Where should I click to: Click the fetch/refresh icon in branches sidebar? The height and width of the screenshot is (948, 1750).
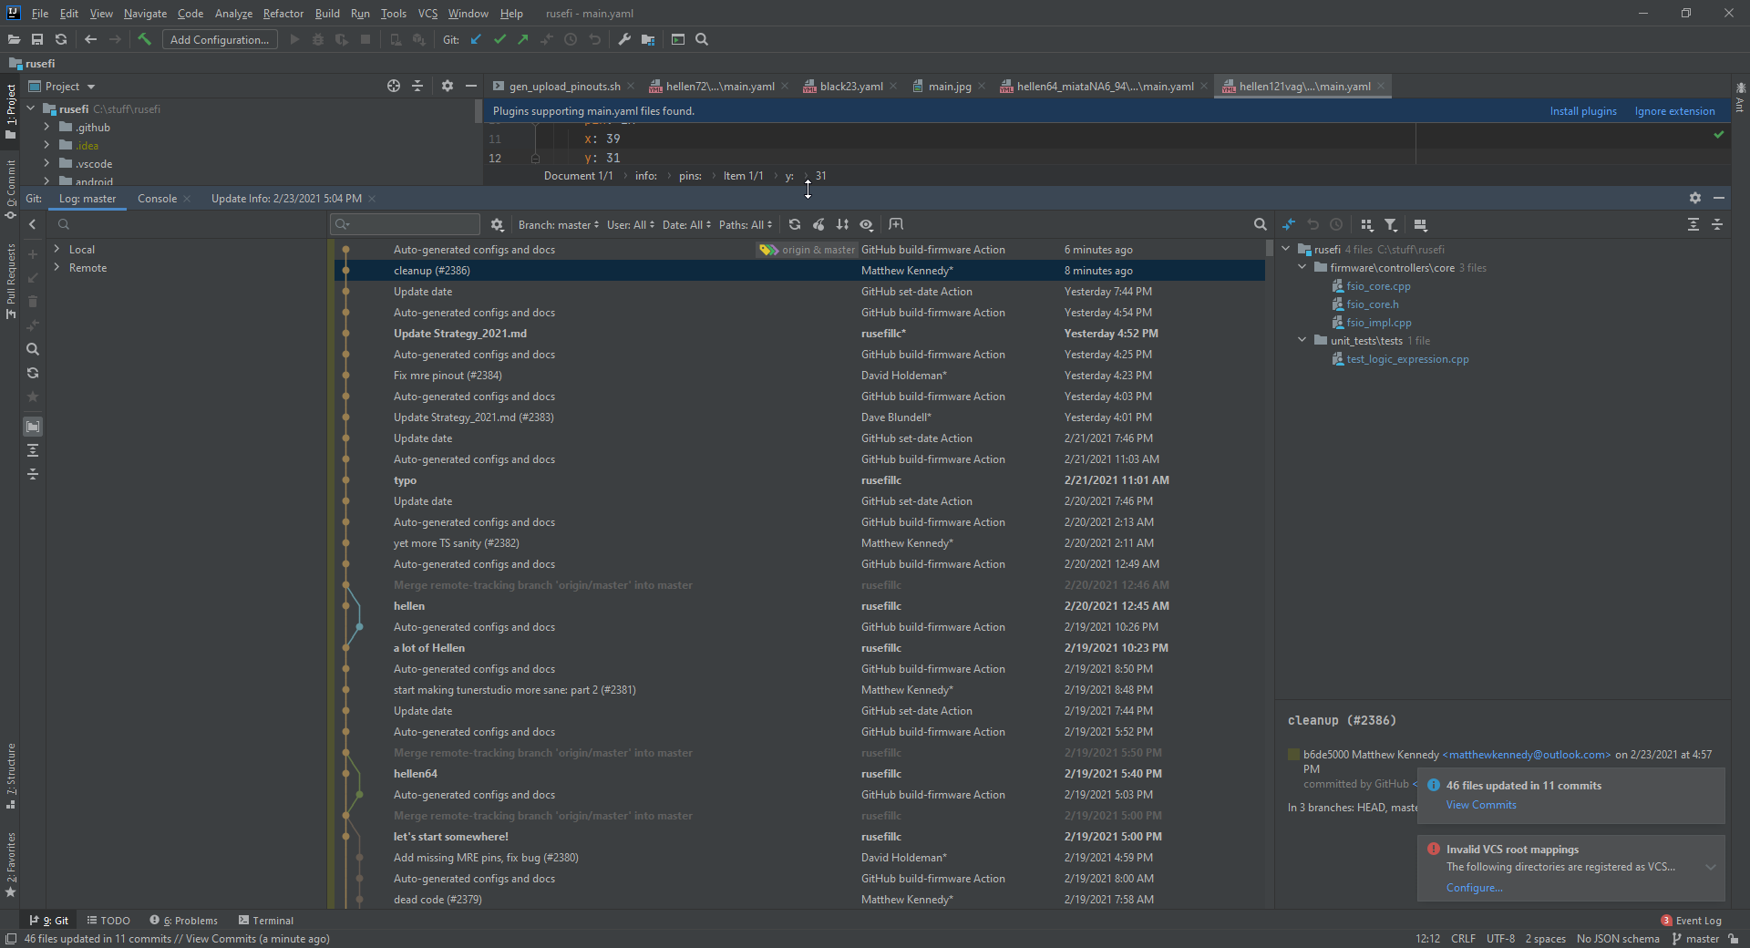click(33, 373)
